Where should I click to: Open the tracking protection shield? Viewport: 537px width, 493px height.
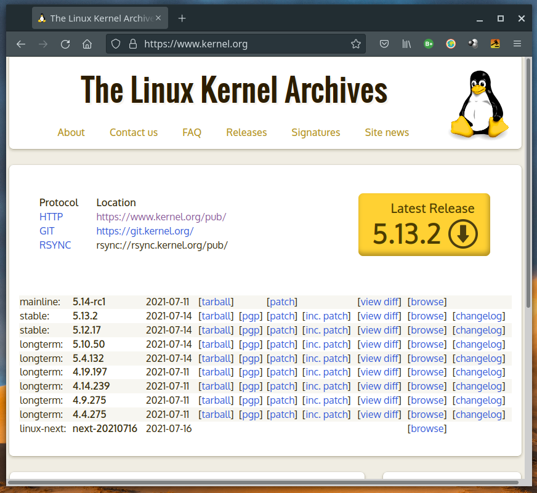point(115,44)
